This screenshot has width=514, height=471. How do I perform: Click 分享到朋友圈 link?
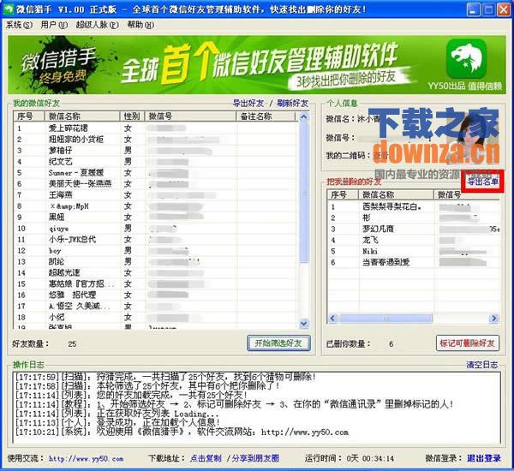click(255, 458)
